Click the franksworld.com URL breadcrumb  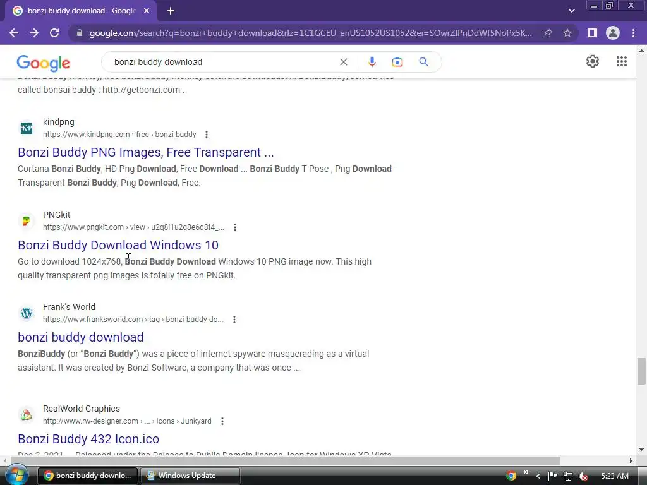(133, 320)
